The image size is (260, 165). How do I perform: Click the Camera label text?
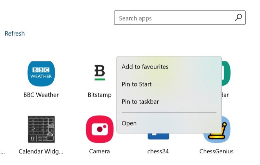(x=99, y=151)
